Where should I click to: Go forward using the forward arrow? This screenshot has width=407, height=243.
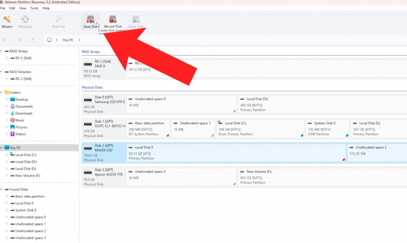tap(19, 40)
